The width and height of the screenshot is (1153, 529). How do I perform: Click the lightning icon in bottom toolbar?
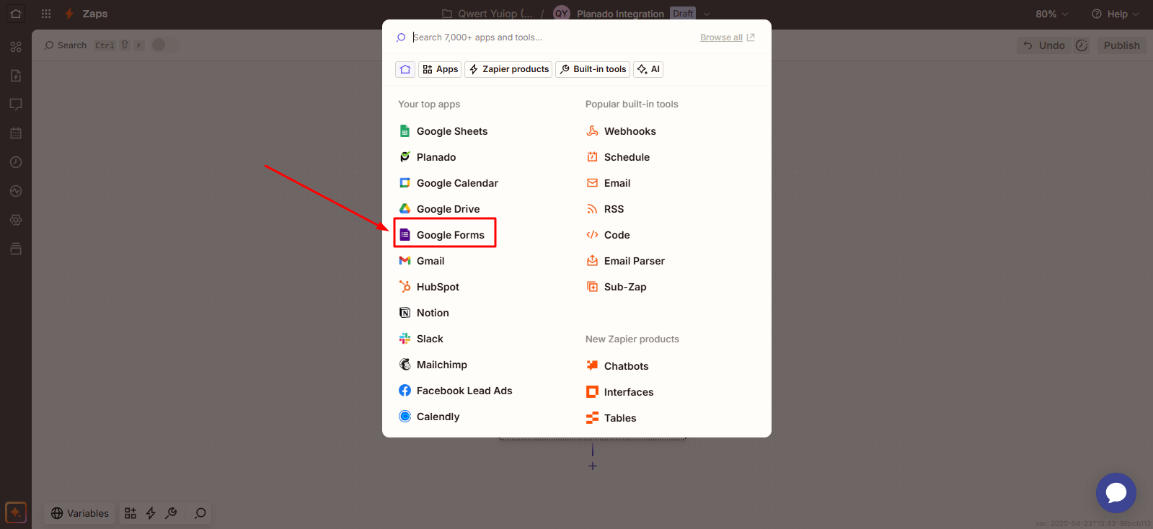click(x=151, y=513)
